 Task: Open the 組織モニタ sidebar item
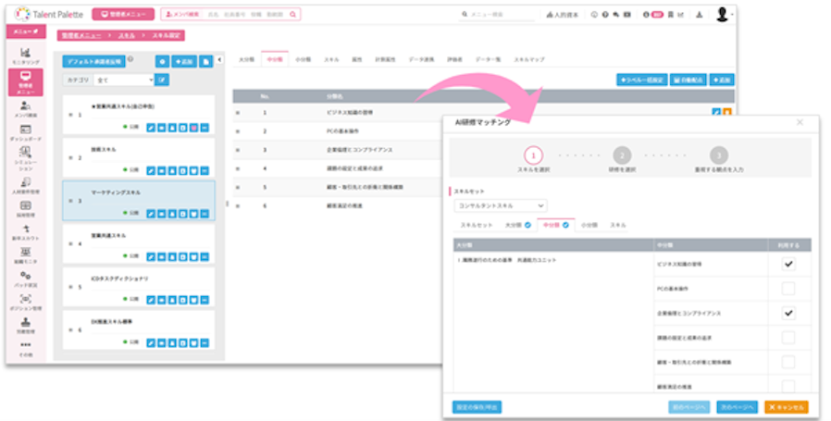[25, 255]
